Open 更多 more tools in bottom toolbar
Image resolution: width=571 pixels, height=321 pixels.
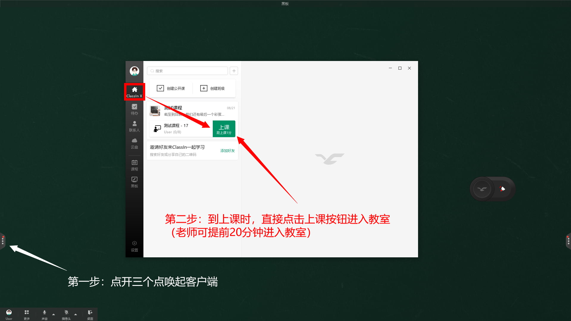(x=27, y=314)
